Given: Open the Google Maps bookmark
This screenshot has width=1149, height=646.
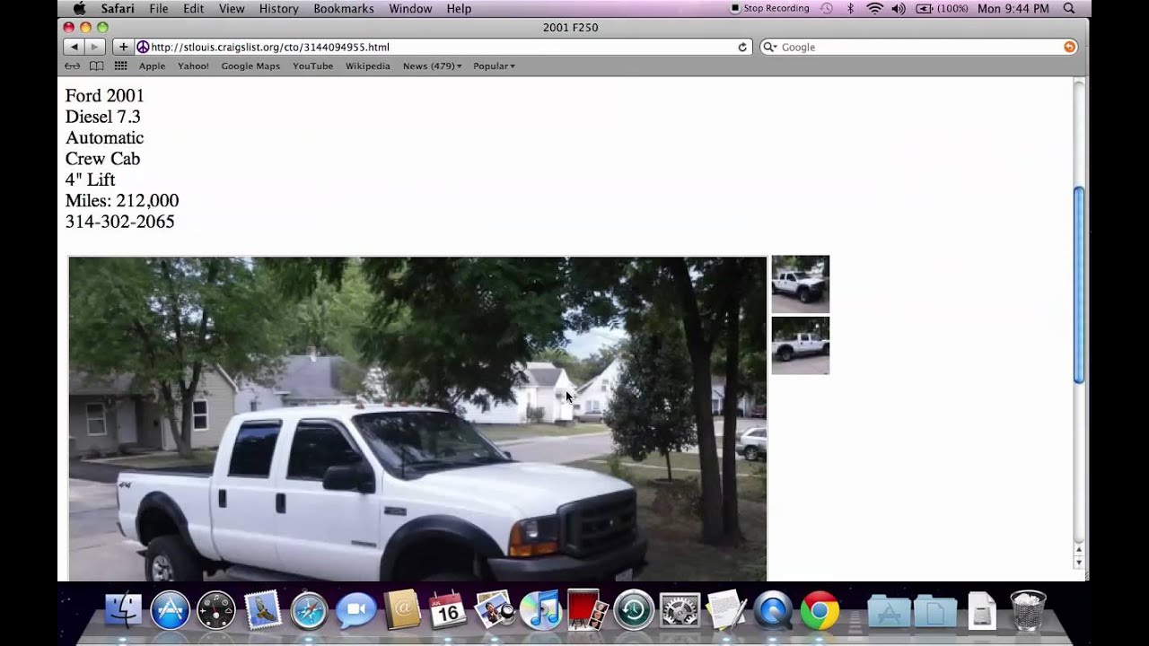Looking at the screenshot, I should pyautogui.click(x=250, y=65).
